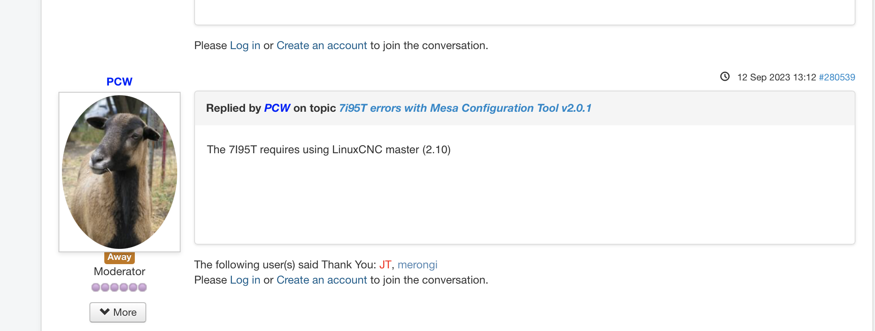The image size is (875, 331).
Task: Click the clock icon beside post date
Action: point(725,77)
